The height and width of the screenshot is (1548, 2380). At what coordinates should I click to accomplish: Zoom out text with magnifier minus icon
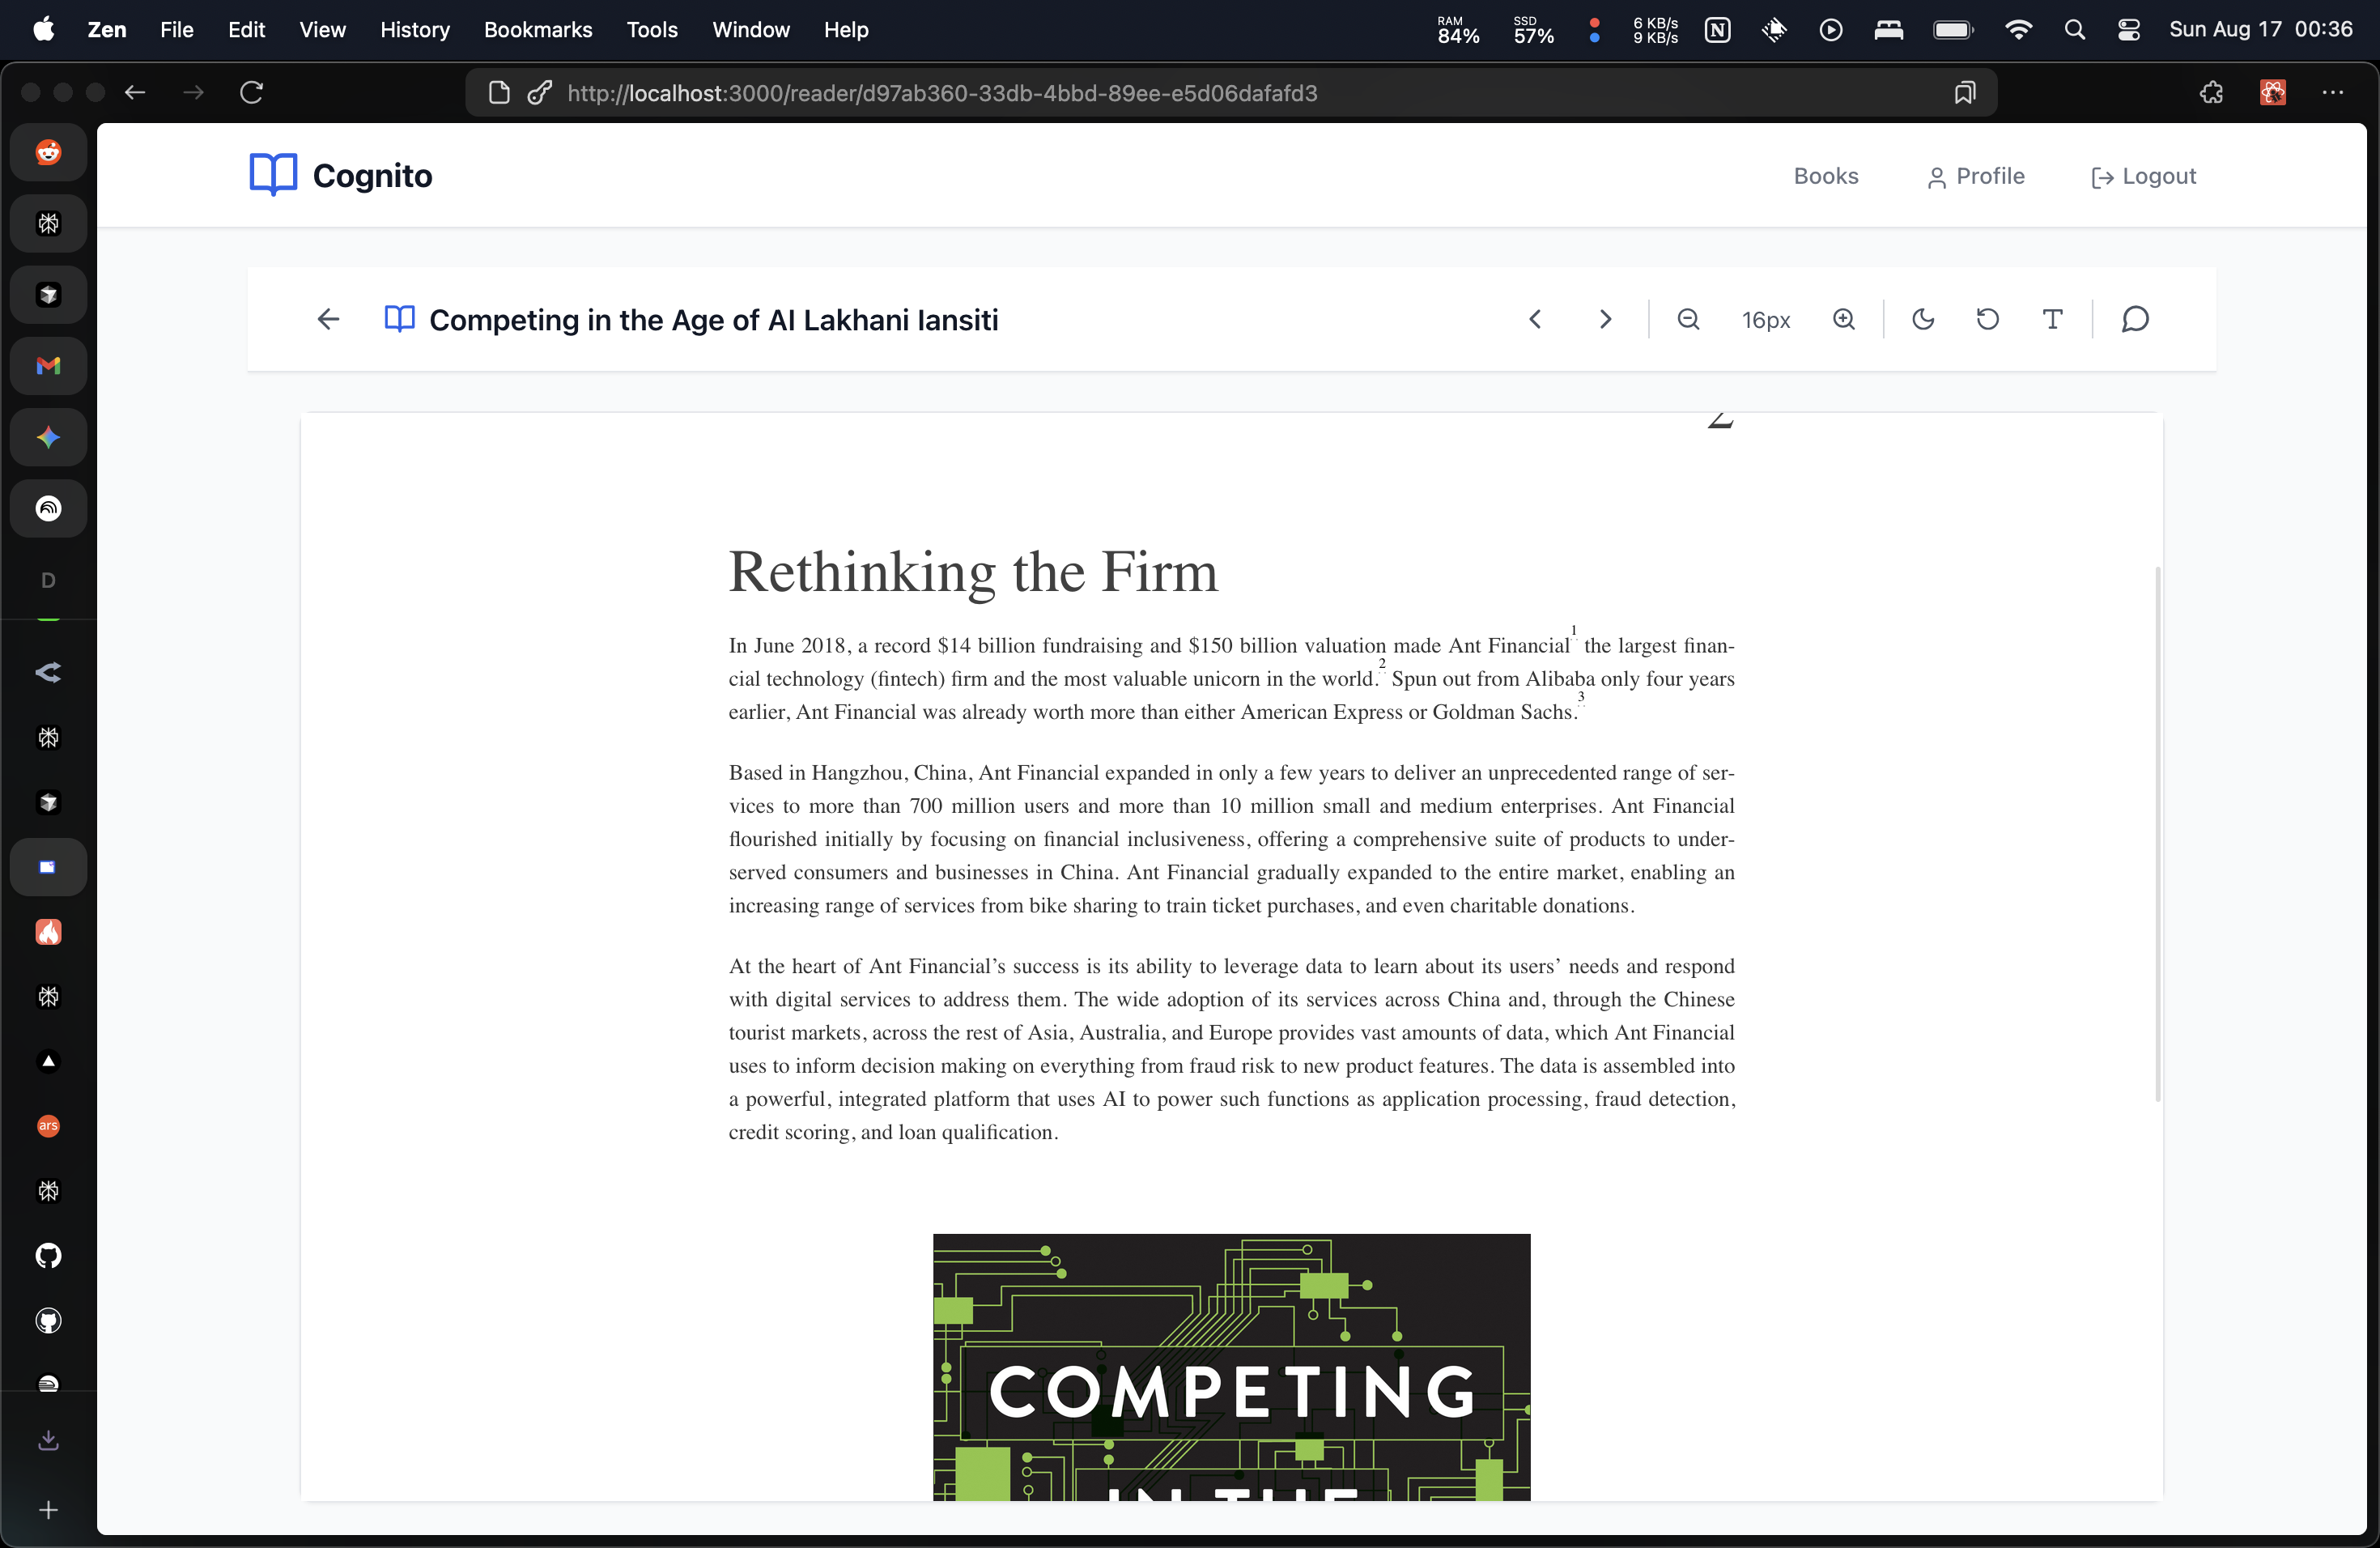1688,319
